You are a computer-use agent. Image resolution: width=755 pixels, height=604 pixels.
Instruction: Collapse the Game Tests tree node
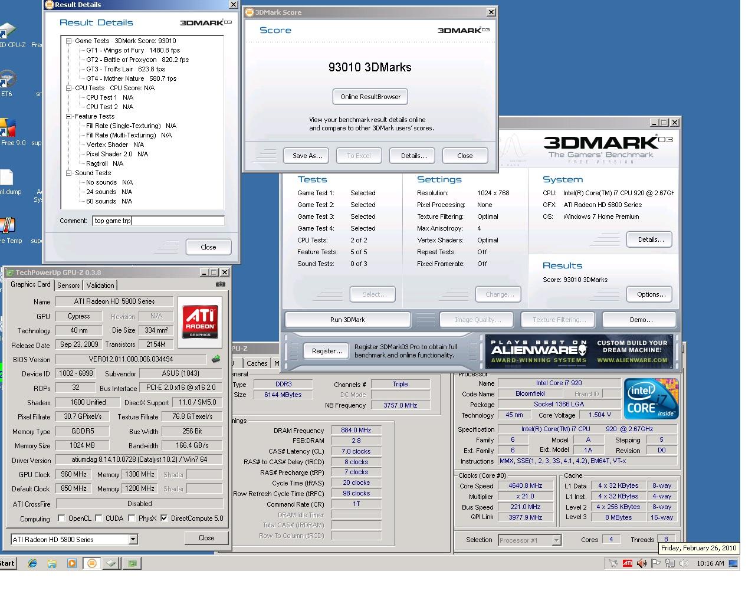(x=68, y=41)
